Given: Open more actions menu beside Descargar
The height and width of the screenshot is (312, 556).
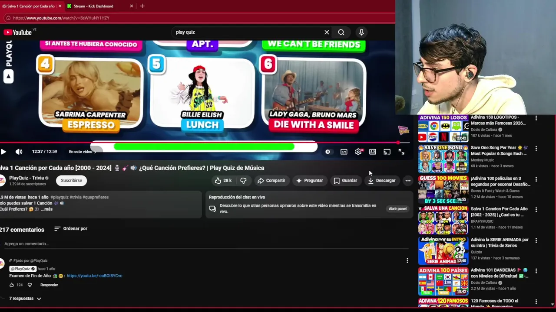Looking at the screenshot, I should pyautogui.click(x=408, y=181).
